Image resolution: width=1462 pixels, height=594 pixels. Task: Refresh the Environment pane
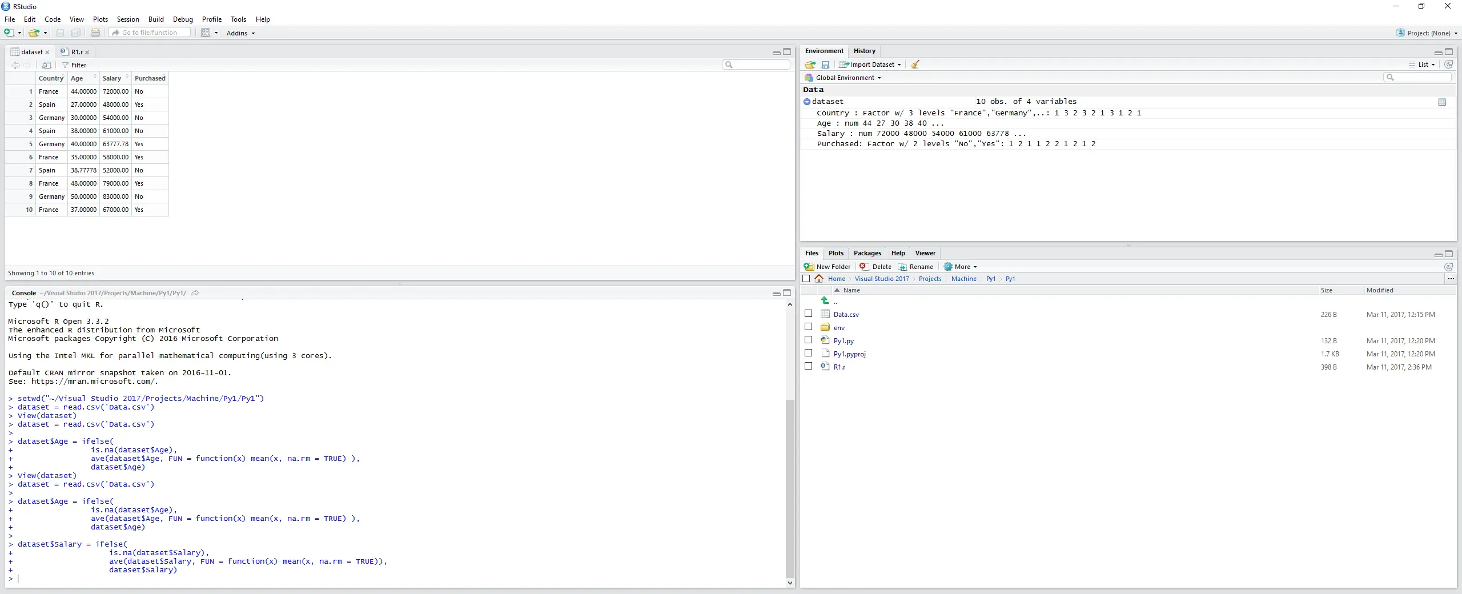point(1448,65)
